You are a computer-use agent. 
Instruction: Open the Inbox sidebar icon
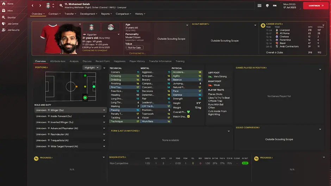pyautogui.click(x=4, y=11)
